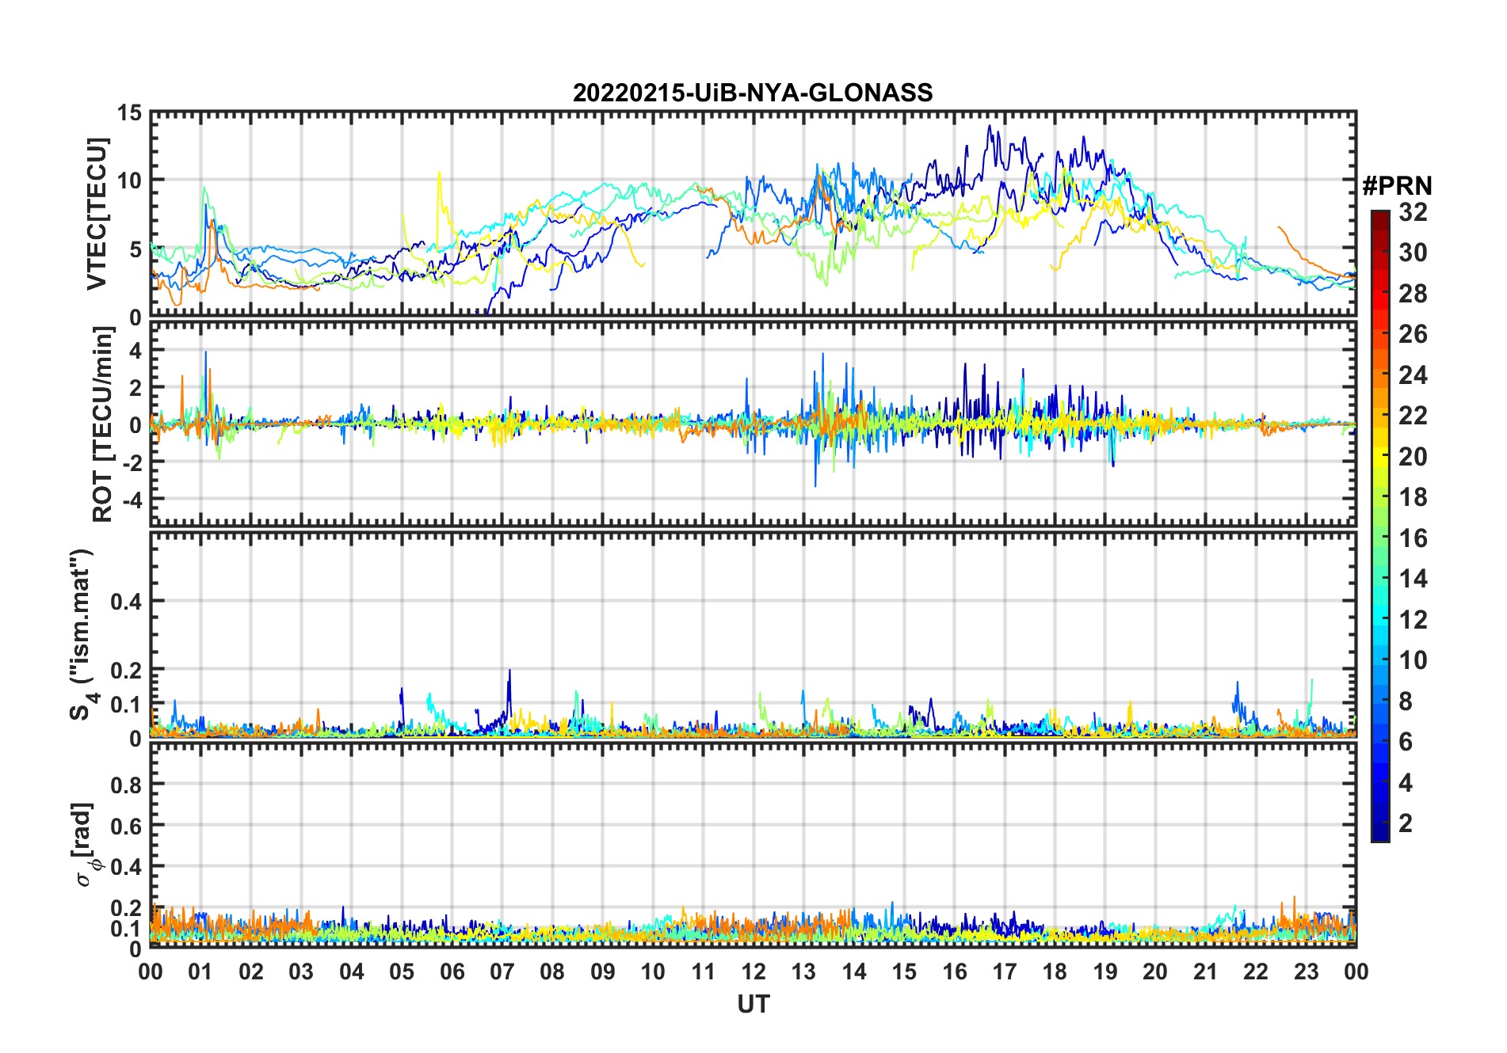Click the colorbar tick label 30
Image resolution: width=1507 pixels, height=1053 pixels.
point(1413,253)
